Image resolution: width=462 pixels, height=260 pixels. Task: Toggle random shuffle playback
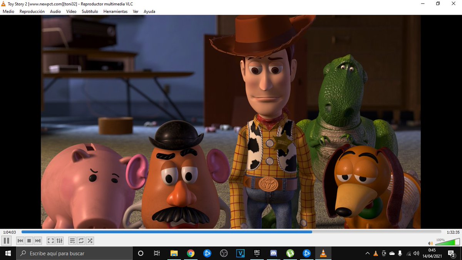coord(90,241)
